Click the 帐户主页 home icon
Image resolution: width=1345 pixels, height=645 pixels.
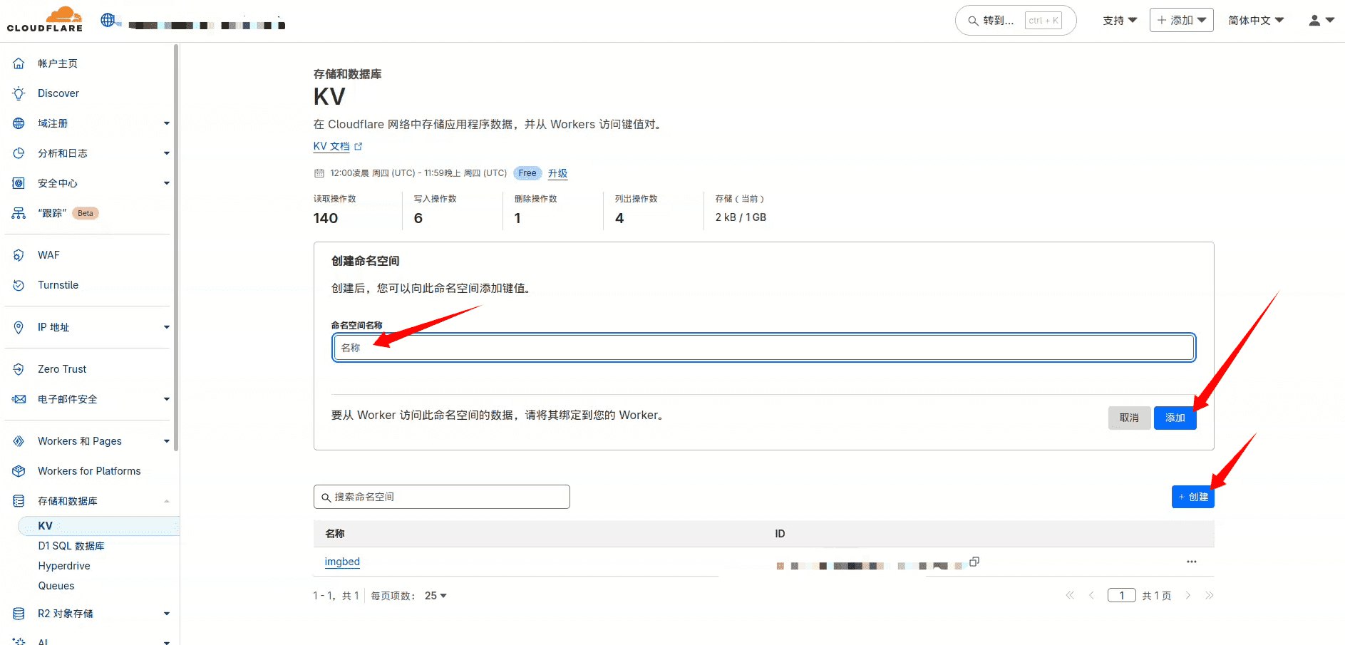click(19, 63)
